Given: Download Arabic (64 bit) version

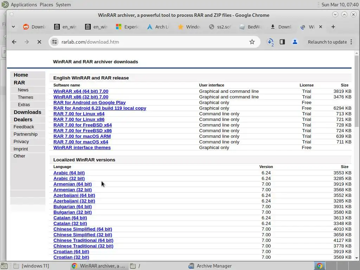Looking at the screenshot, I should click(x=69, y=173).
